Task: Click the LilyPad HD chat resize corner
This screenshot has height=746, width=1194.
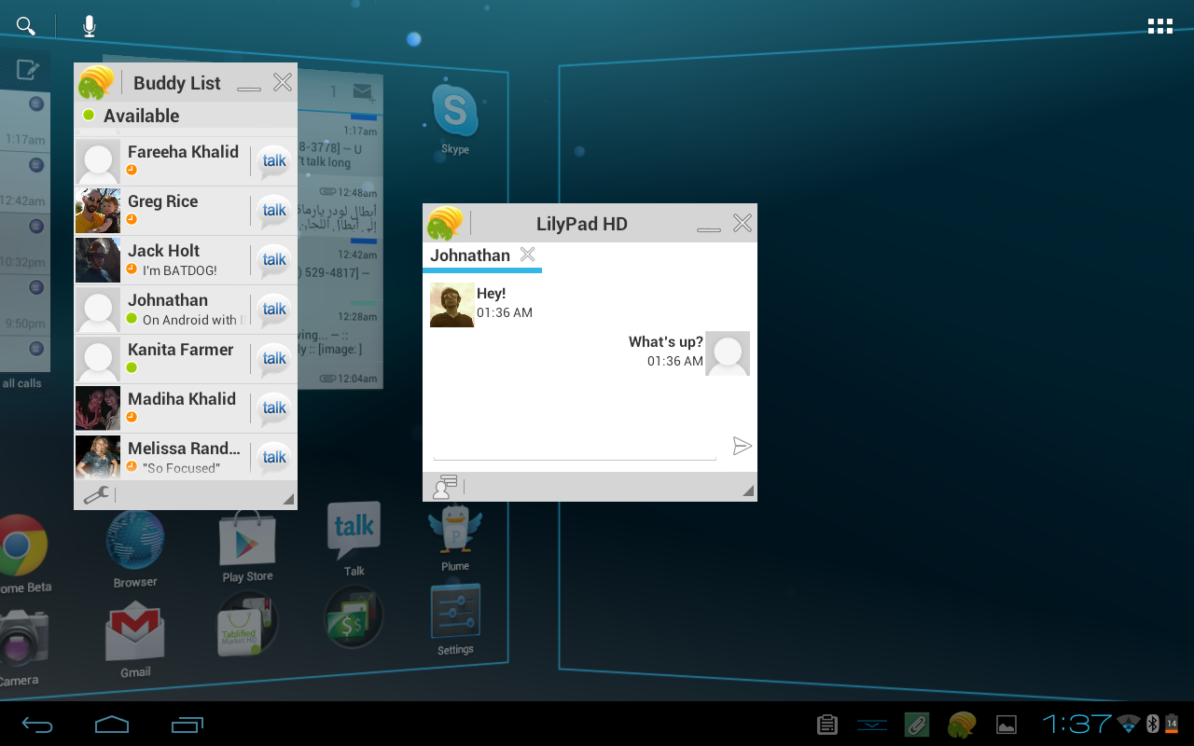Action: tap(748, 490)
